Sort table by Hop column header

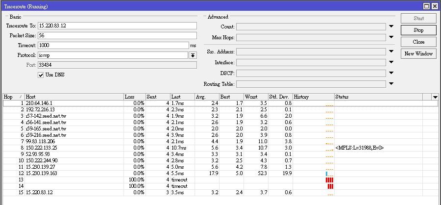10,97
